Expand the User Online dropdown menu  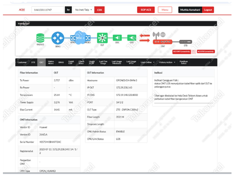[x=148, y=62]
